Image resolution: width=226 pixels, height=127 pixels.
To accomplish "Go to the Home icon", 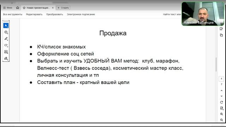I will click(18, 8).
